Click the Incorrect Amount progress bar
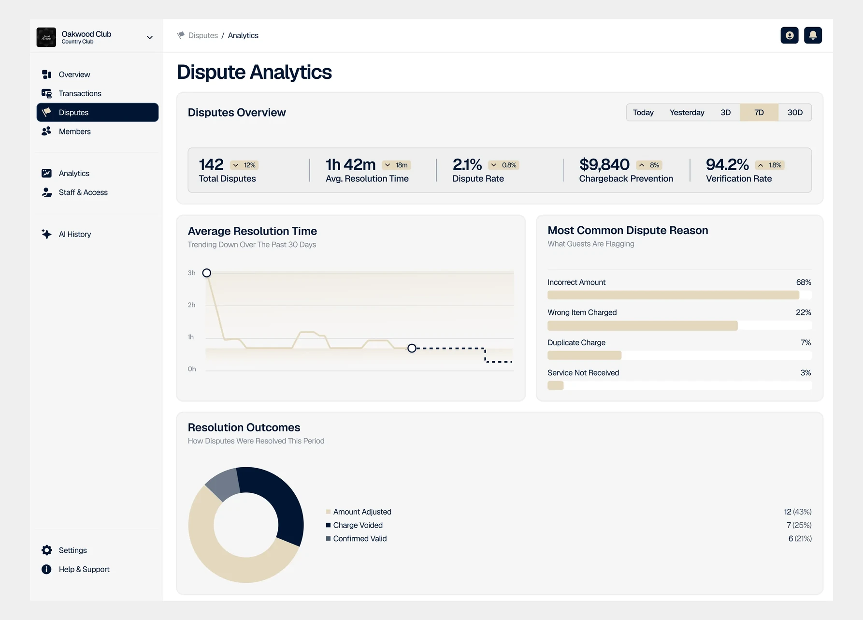 point(679,295)
